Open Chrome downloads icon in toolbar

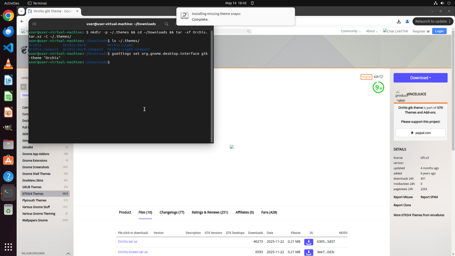[x=399, y=21]
